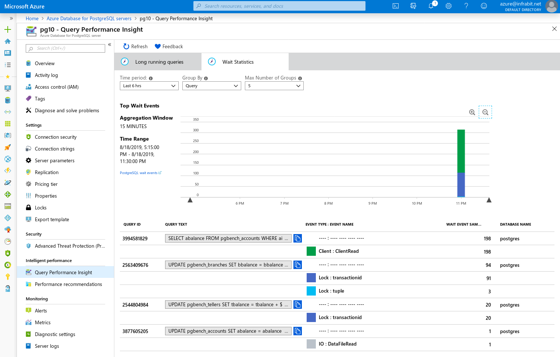560x357 pixels.
Task: Close the Query Performance Insight blade
Action: pos(554,29)
